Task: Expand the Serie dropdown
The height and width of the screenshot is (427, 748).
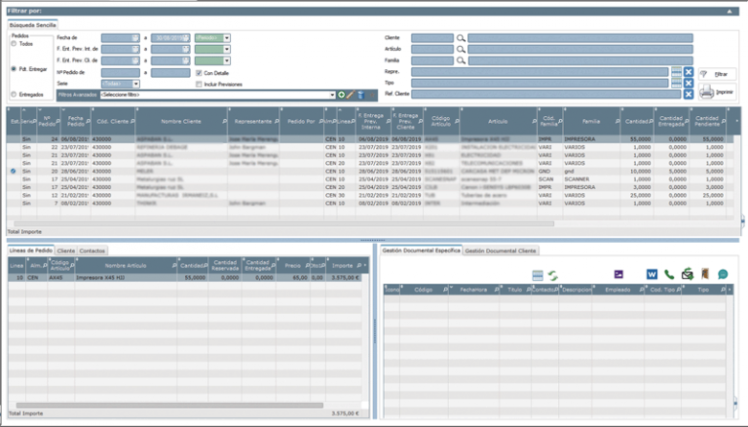Action: click(x=135, y=83)
